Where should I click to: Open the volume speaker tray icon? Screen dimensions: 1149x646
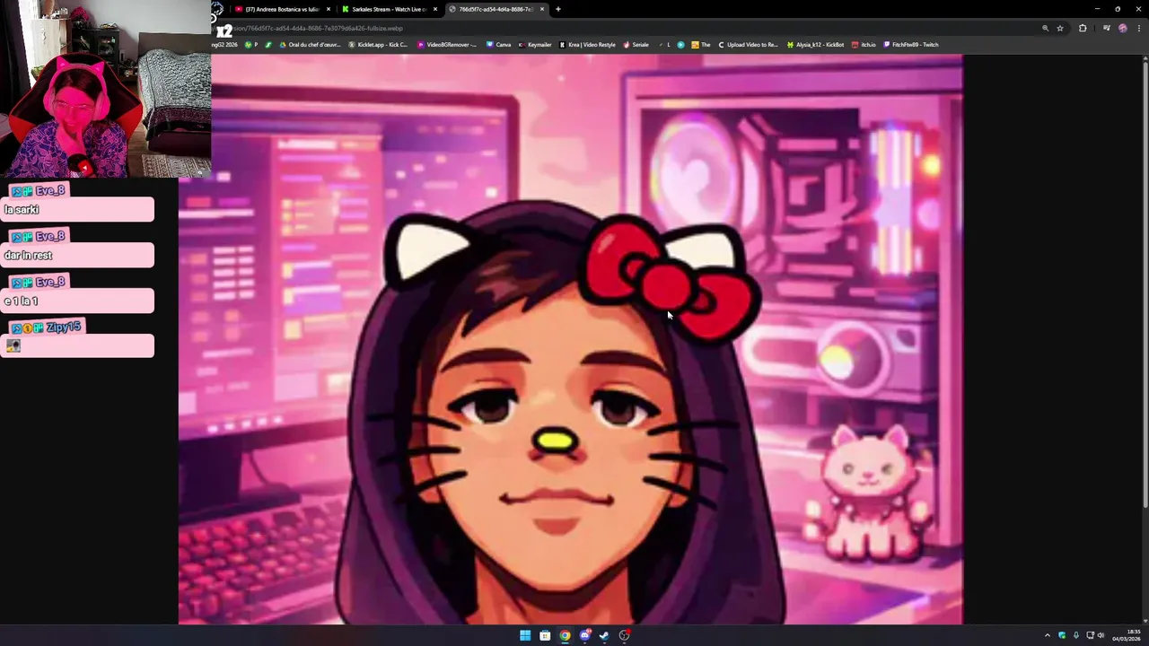(1101, 636)
